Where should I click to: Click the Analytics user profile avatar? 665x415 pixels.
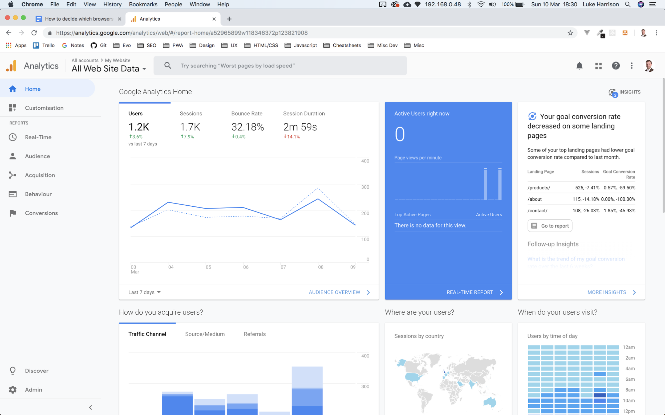(649, 66)
